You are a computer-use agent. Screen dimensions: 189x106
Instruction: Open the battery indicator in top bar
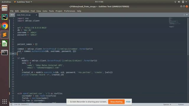coord(183,2)
